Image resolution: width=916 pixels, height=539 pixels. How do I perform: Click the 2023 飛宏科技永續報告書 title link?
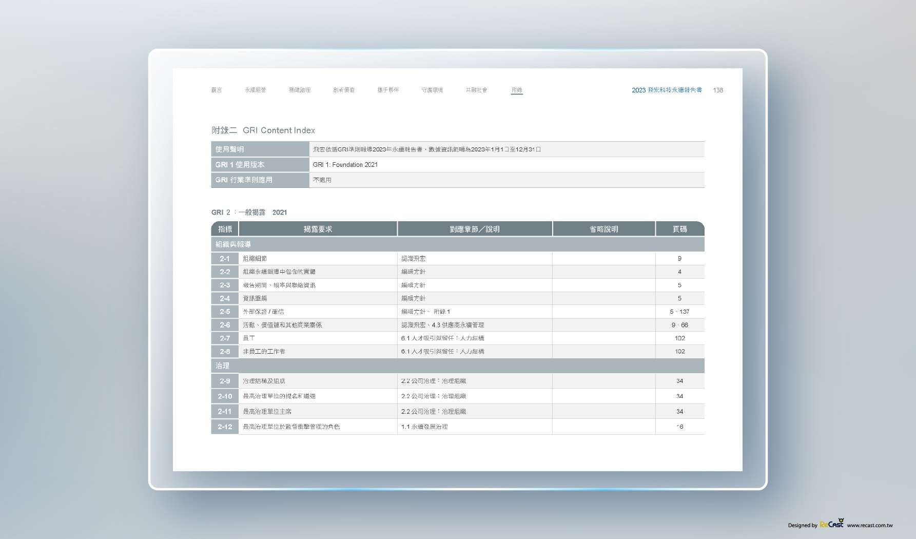pos(667,90)
